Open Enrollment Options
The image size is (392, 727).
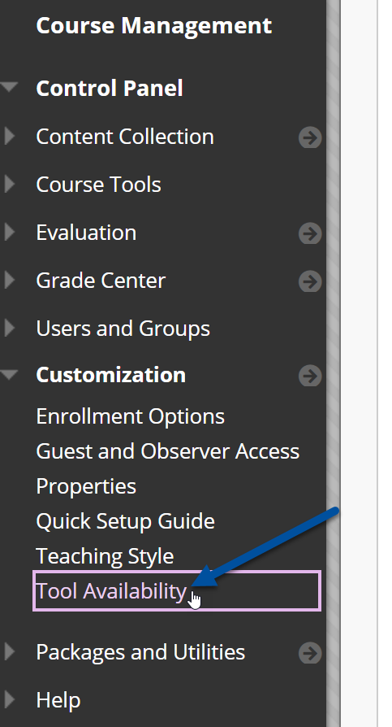[130, 416]
